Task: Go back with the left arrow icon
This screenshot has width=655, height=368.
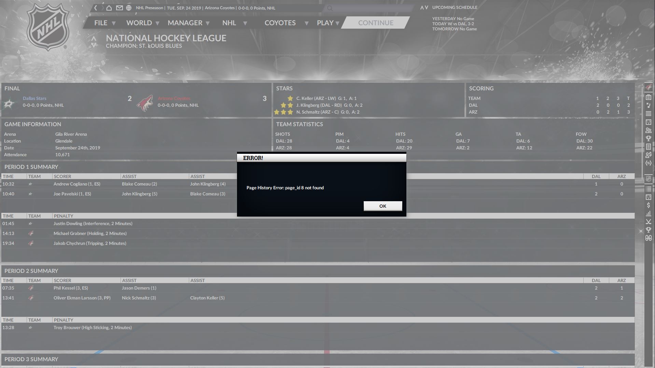Action: [96, 8]
